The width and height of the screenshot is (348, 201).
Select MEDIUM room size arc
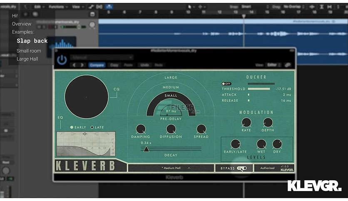(171, 87)
